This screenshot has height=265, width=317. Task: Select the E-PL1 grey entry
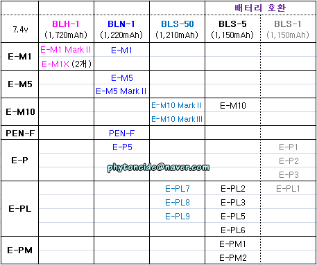click(288, 189)
